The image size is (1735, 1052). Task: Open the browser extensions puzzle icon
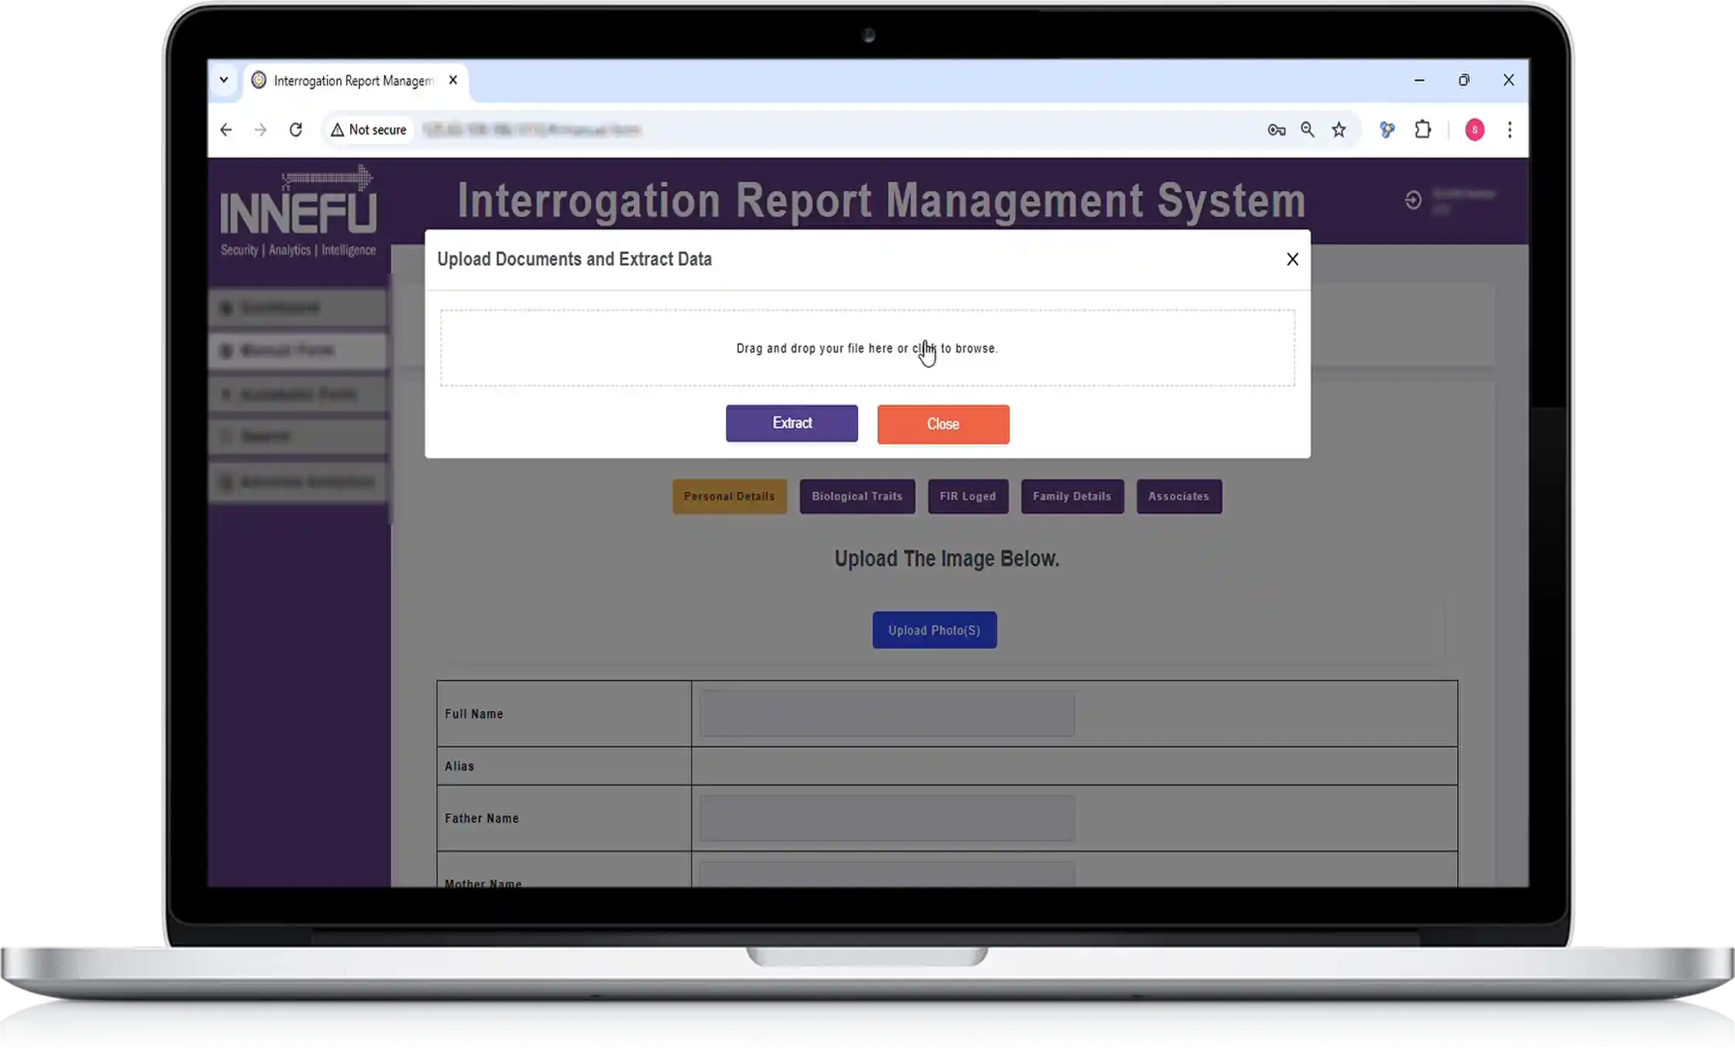click(1423, 130)
